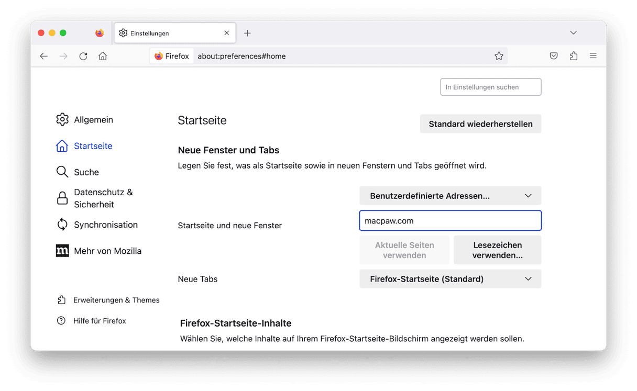Click the Startseite page title heading

click(x=202, y=120)
